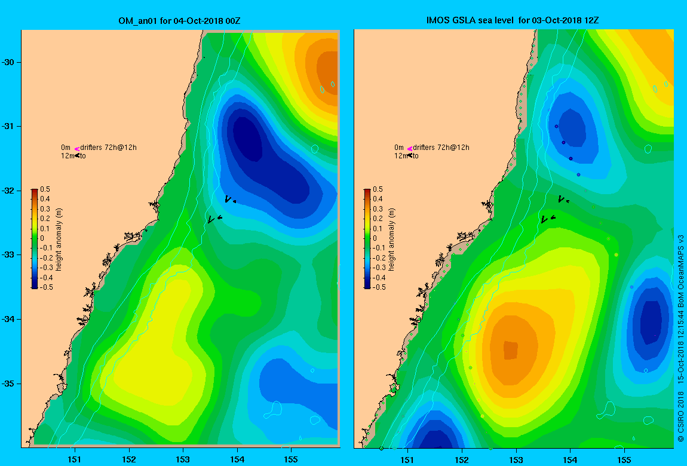Viewport: 687px width, 466px height.
Task: Click the -33 latitude axis label
Action: (8, 255)
